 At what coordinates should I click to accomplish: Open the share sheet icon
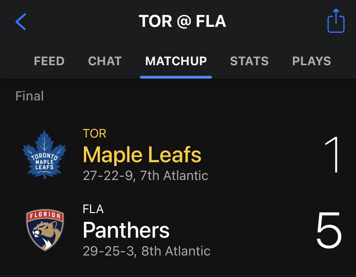coord(336,21)
